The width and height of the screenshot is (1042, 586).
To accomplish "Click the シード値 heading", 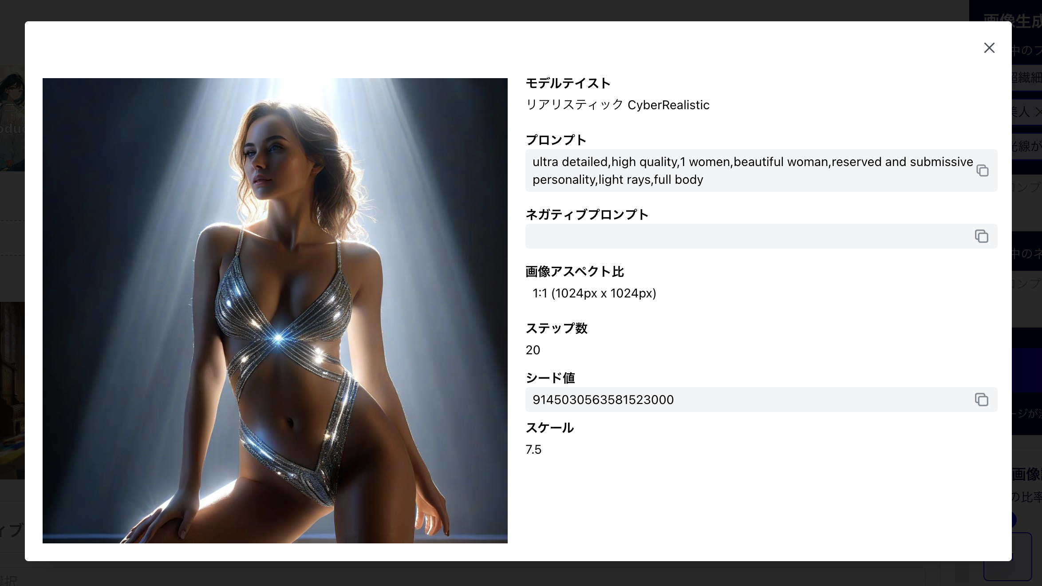I will pos(550,378).
